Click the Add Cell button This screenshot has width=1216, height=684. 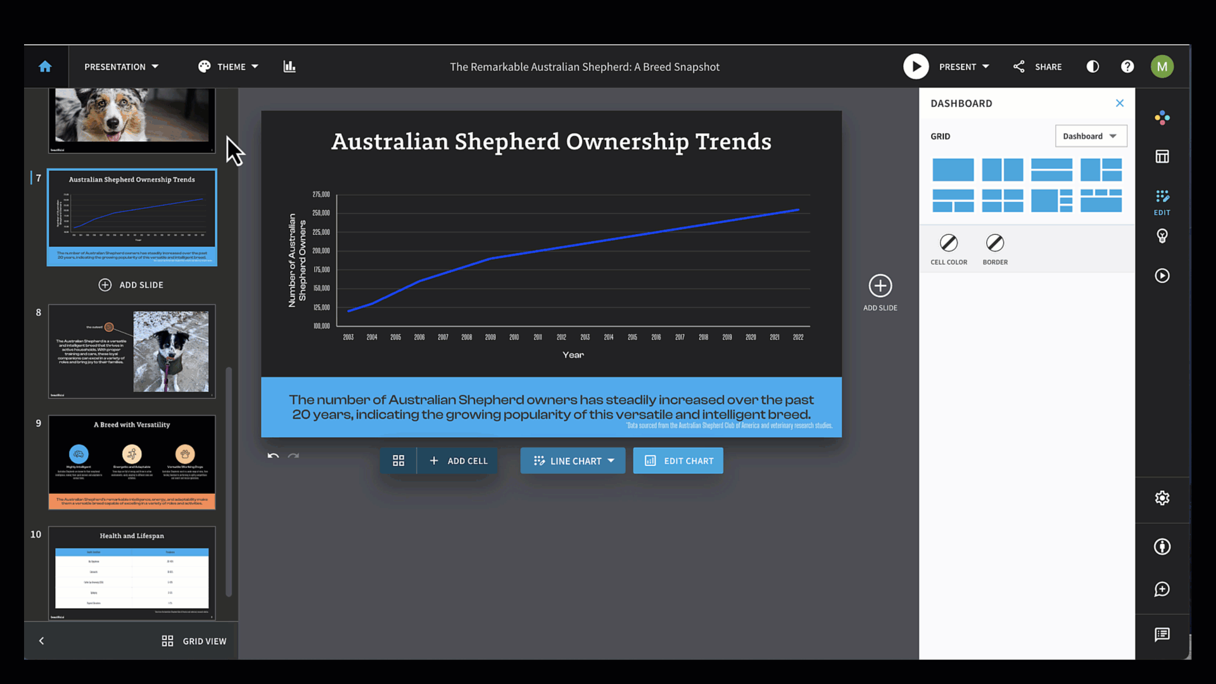458,461
